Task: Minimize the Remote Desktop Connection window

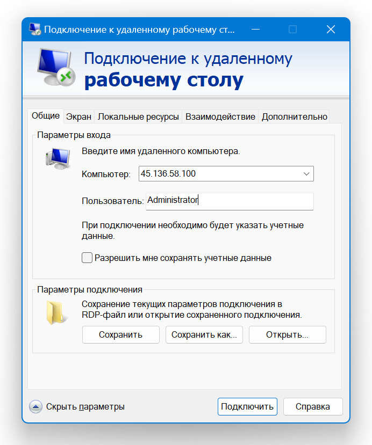Action: (x=255, y=29)
